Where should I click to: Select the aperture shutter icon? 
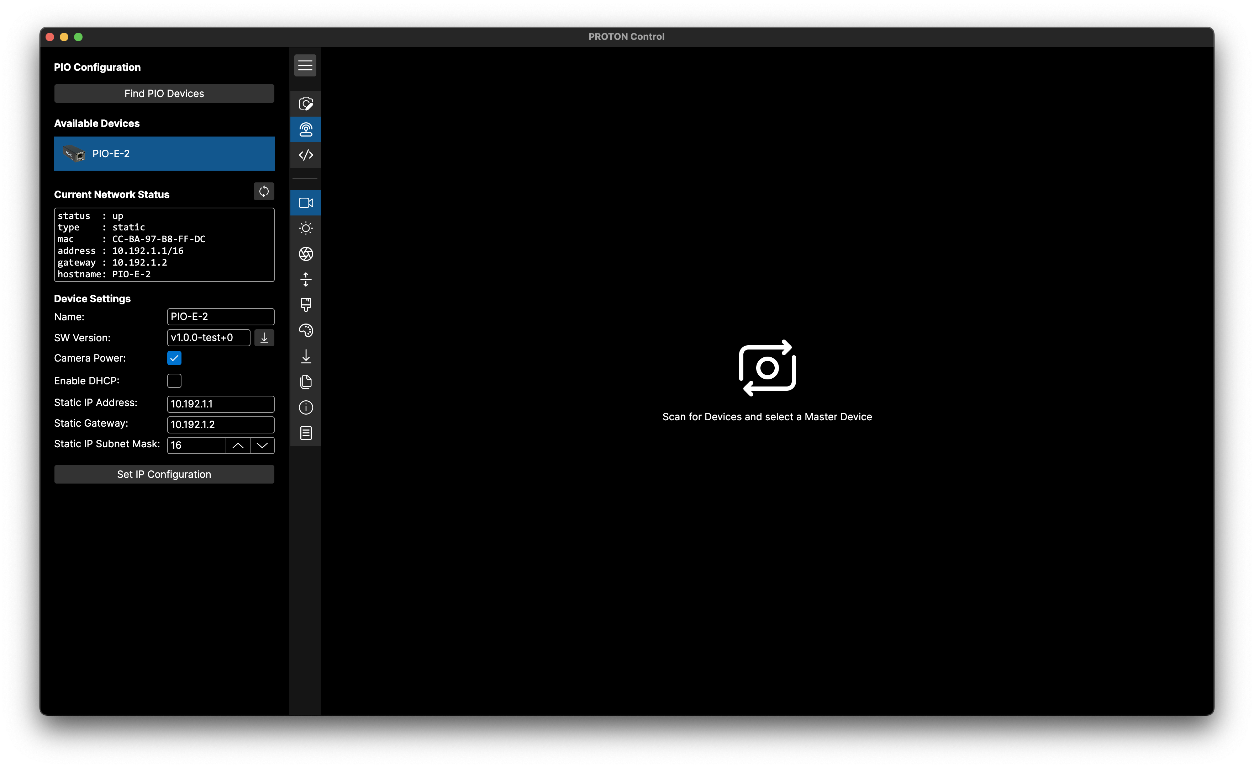(305, 254)
